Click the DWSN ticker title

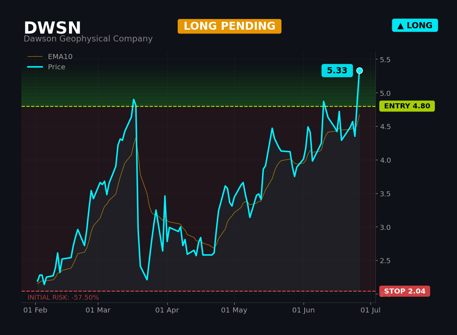[x=52, y=29]
